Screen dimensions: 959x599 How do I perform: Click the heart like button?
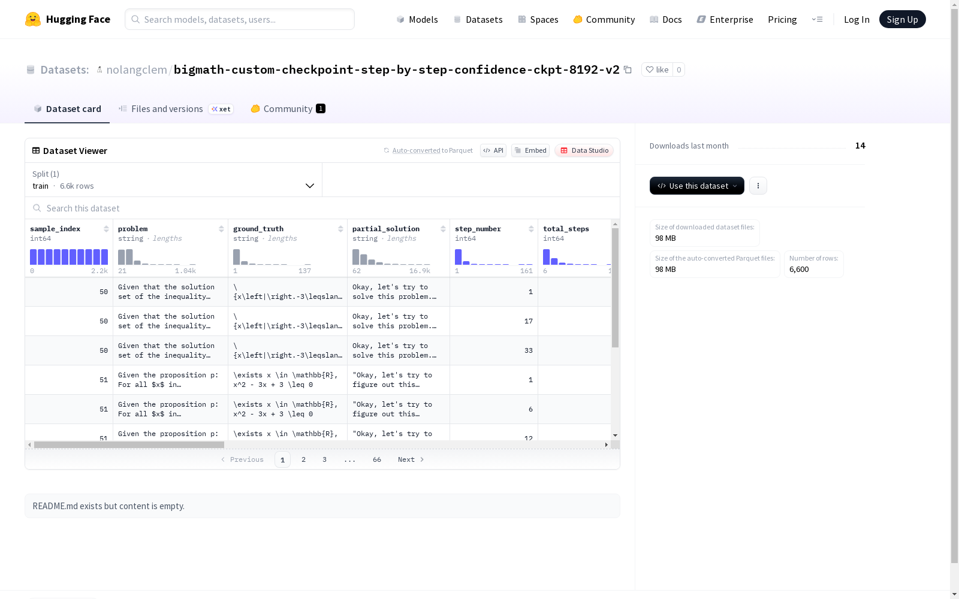[657, 69]
